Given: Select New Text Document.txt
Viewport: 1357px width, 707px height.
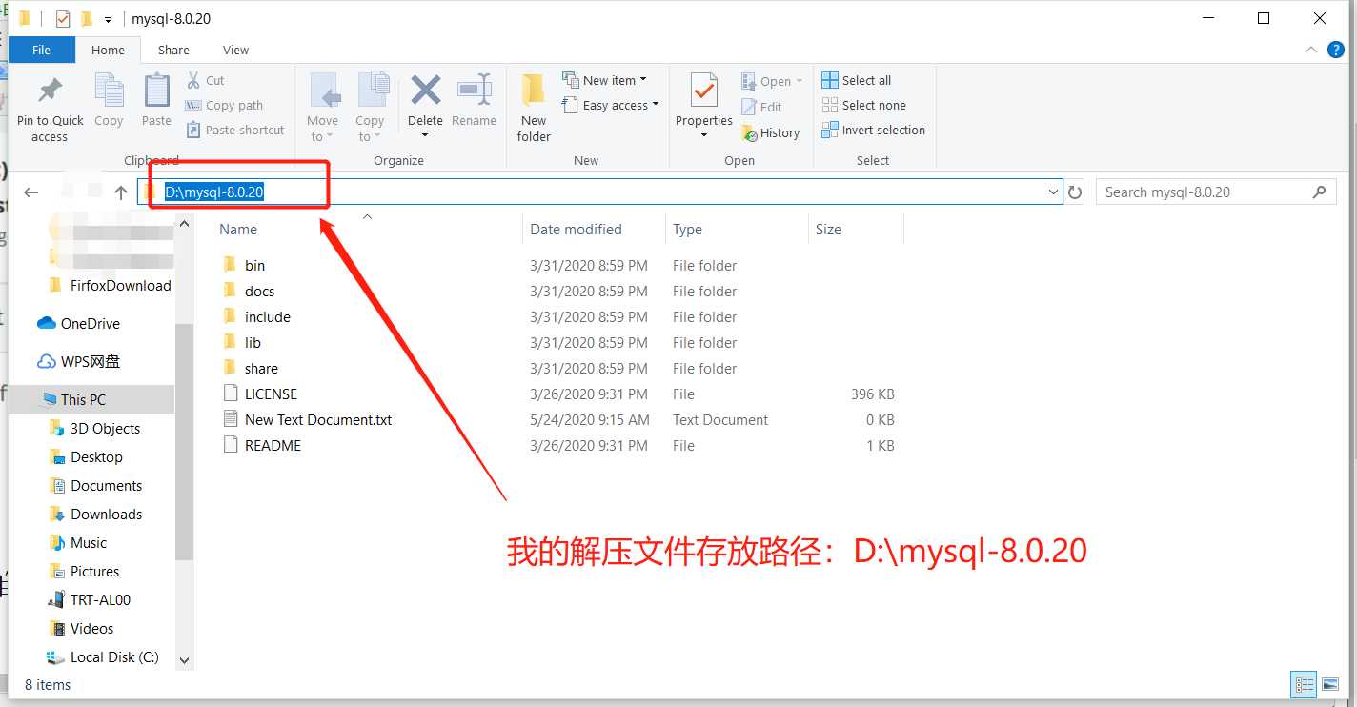Looking at the screenshot, I should tap(318, 419).
